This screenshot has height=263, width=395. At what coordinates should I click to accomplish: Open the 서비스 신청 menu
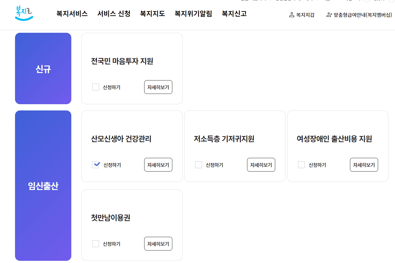click(x=114, y=14)
